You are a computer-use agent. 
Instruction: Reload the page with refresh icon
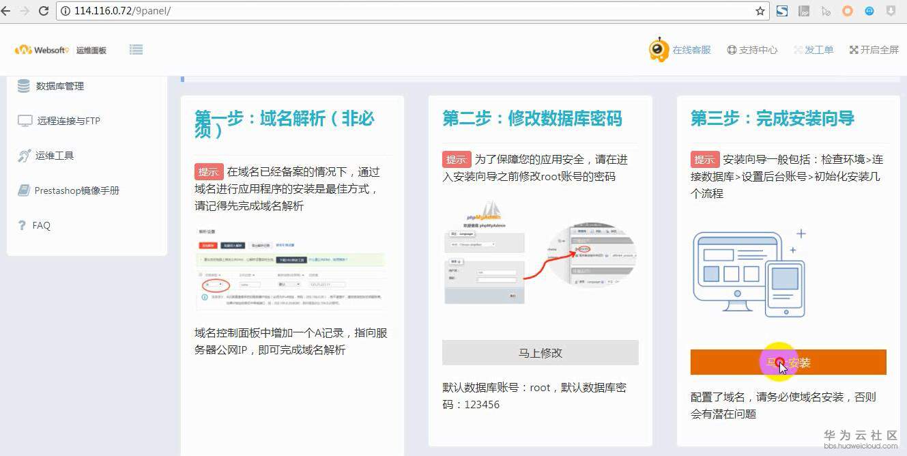pos(44,11)
